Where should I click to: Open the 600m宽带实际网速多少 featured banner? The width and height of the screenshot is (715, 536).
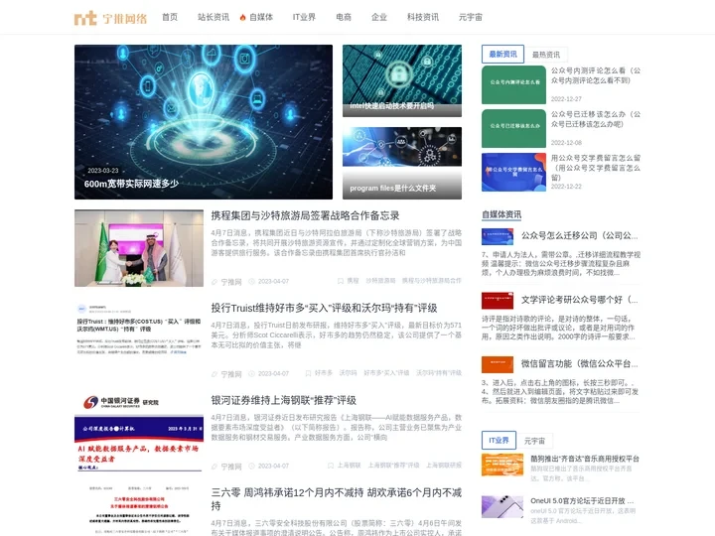tap(204, 122)
